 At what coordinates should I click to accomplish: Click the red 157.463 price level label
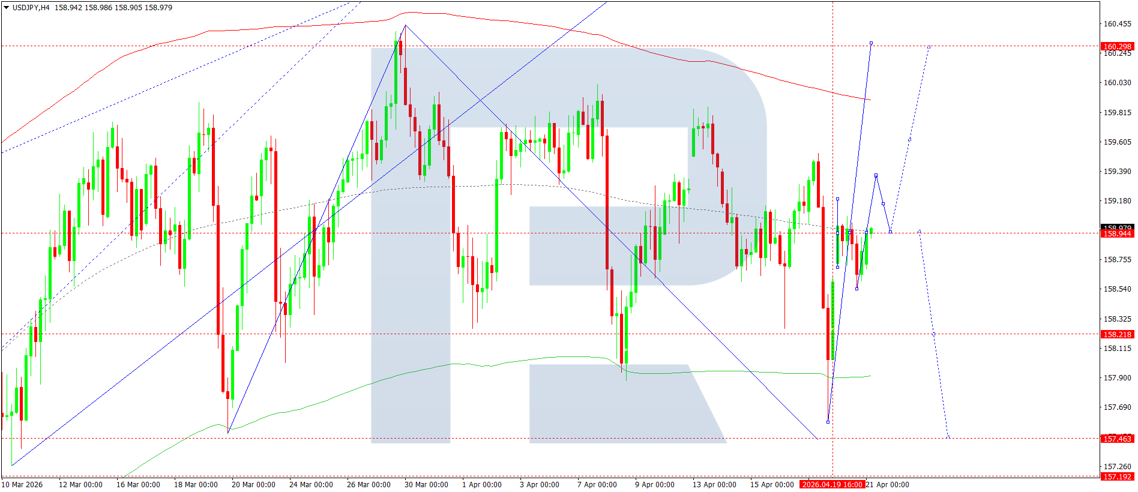click(x=1117, y=439)
